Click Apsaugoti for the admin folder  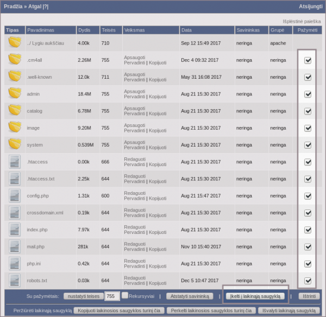pyautogui.click(x=135, y=91)
